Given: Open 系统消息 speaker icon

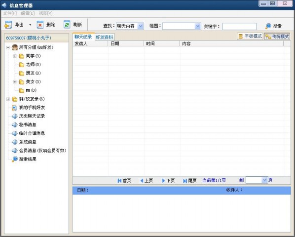Looking at the screenshot, I should tap(14, 142).
